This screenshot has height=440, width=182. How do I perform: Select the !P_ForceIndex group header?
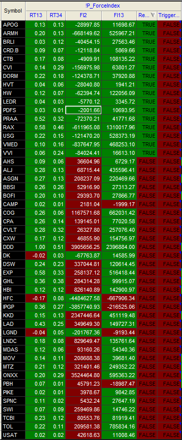click(102, 6)
